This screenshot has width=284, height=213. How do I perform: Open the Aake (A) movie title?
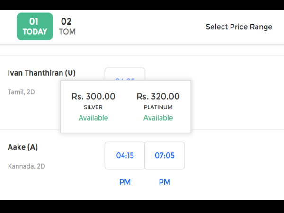click(23, 147)
